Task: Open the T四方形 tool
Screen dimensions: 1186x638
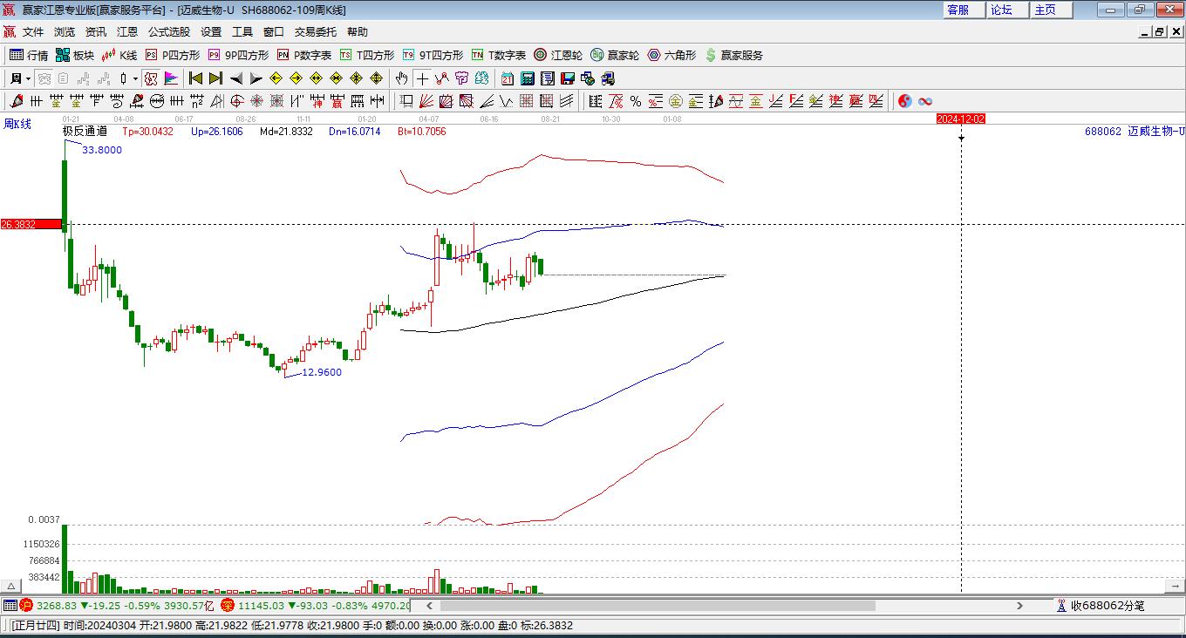Action: [367, 55]
